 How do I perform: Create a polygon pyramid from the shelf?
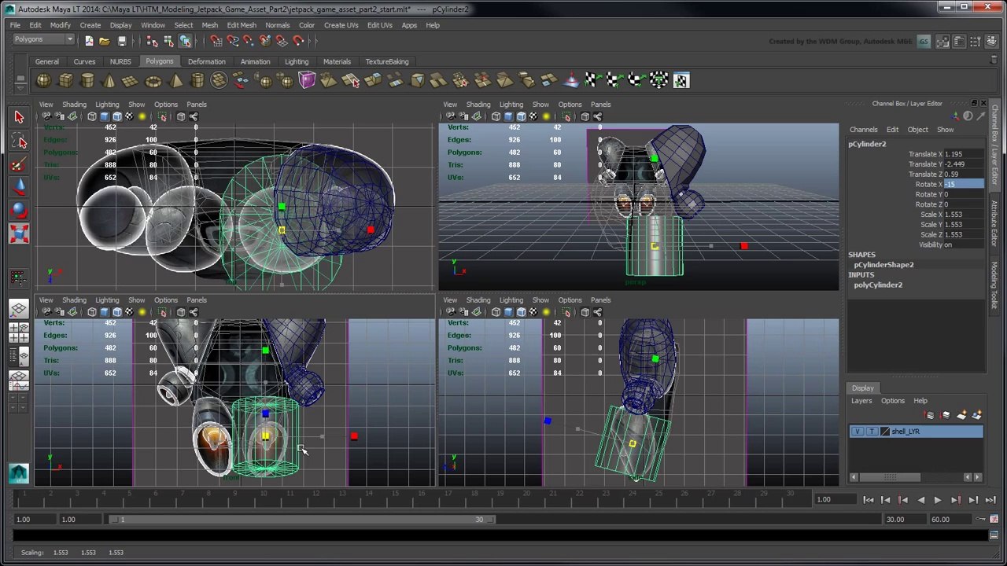tap(175, 80)
